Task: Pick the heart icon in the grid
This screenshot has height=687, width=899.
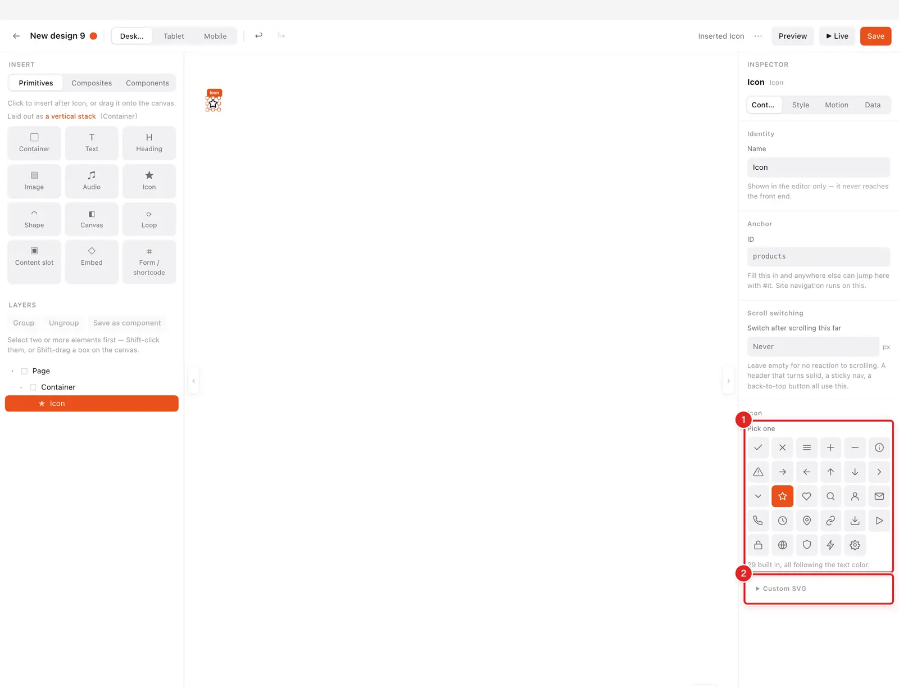Action: (x=807, y=496)
